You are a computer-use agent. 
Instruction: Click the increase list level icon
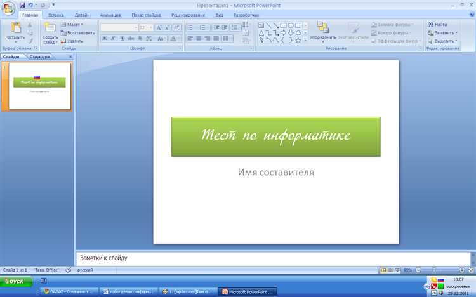pos(225,28)
